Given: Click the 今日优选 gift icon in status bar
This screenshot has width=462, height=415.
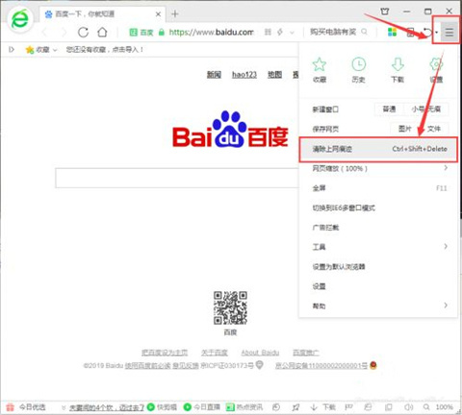Looking at the screenshot, I should (11, 407).
